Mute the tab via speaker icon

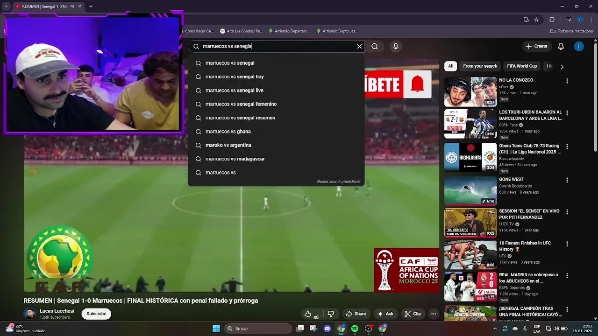(72, 7)
